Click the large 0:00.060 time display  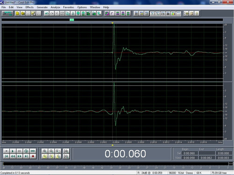(x=125, y=154)
